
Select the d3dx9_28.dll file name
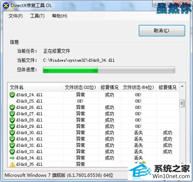29,120
